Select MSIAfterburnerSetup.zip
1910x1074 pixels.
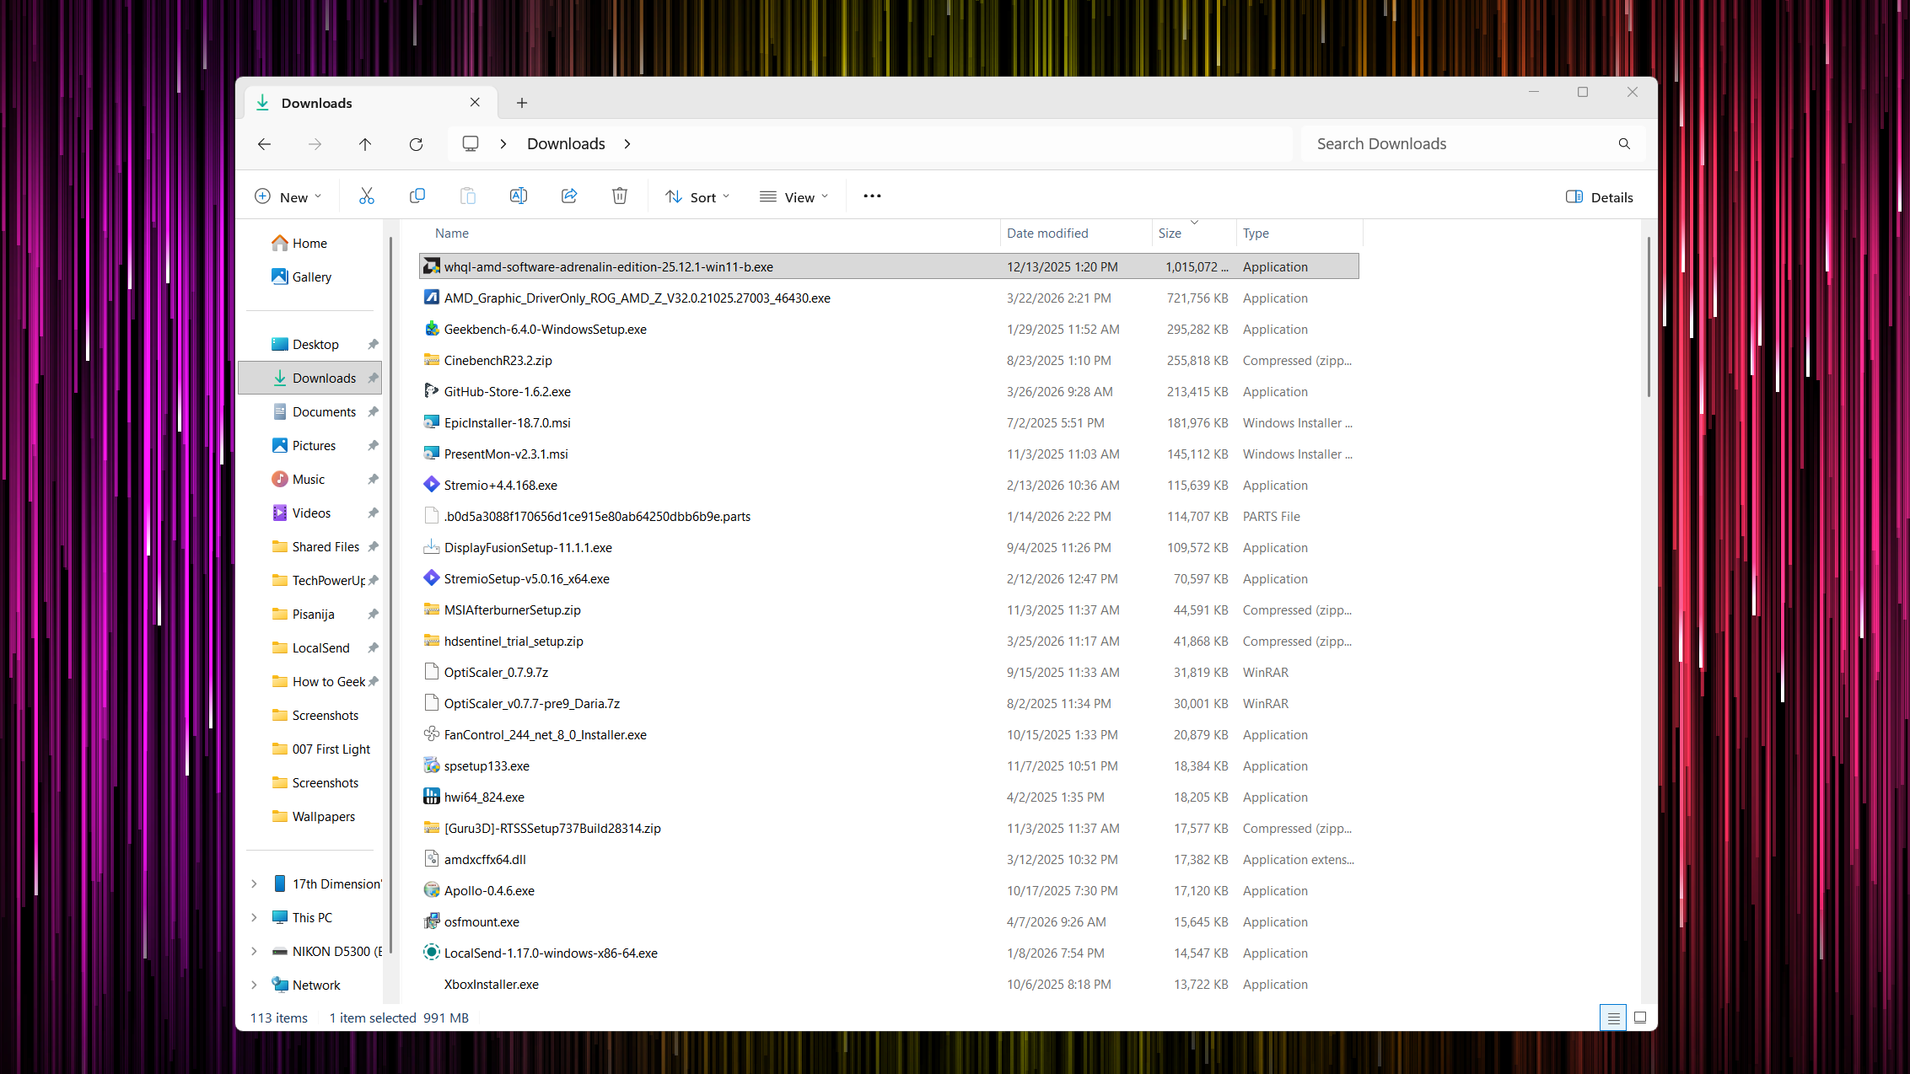point(889,609)
